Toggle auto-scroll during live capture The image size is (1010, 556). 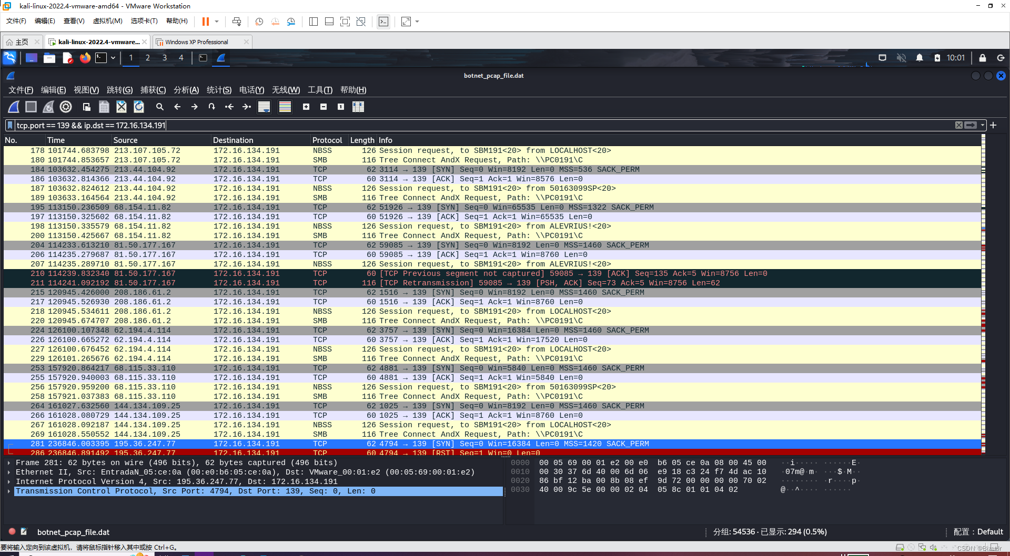264,107
